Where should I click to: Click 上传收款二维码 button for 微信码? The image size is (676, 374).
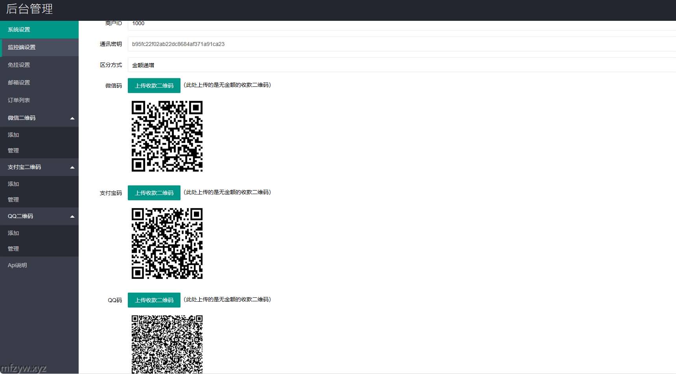pos(154,86)
